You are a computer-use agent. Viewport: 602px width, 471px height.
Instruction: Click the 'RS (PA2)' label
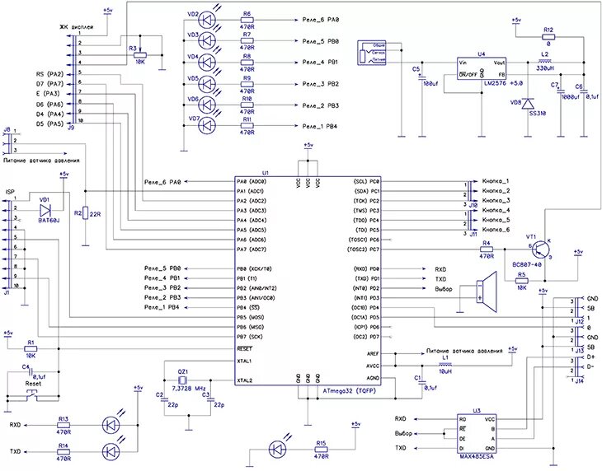tap(50, 74)
